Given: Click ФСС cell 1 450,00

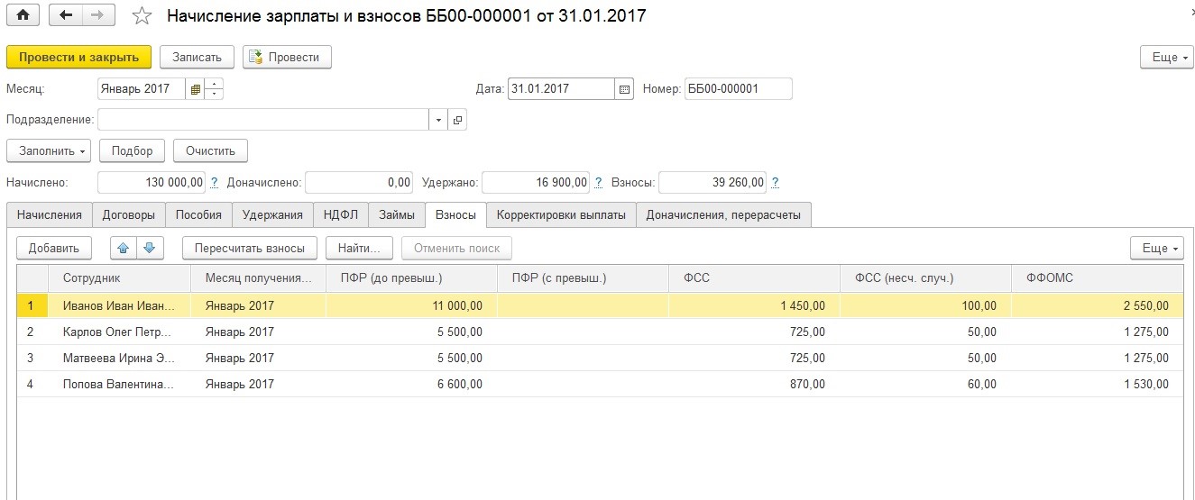Looking at the screenshot, I should [754, 305].
